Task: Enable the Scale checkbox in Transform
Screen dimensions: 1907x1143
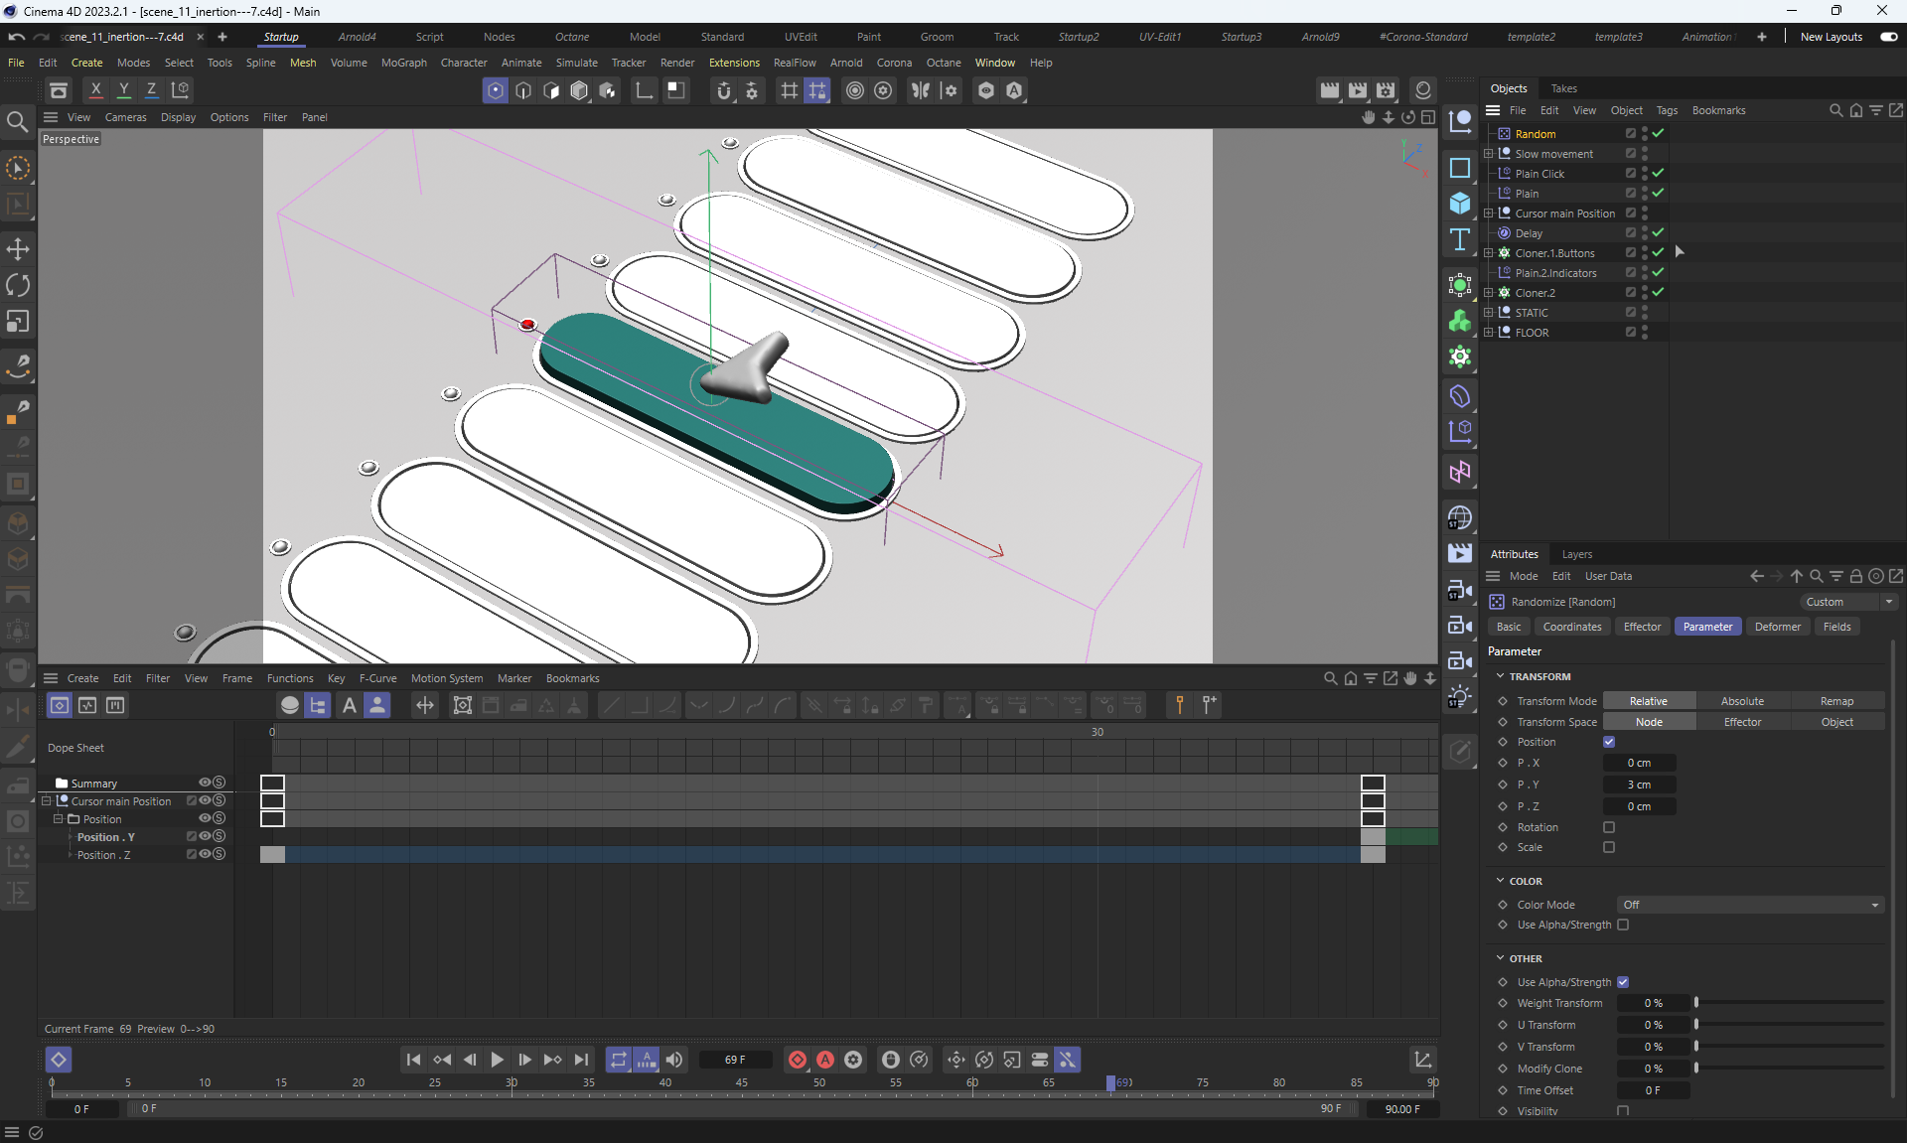Action: [x=1609, y=847]
